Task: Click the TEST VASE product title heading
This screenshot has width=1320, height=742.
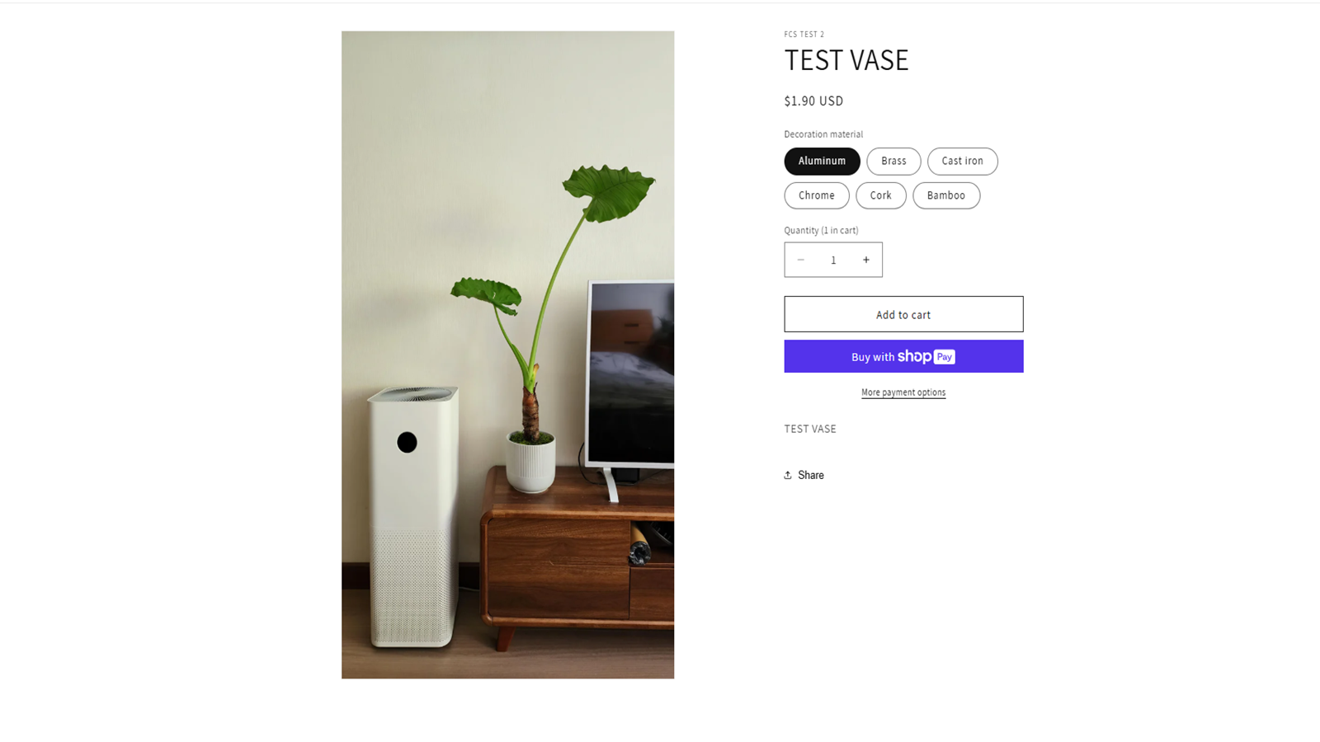Action: [846, 60]
